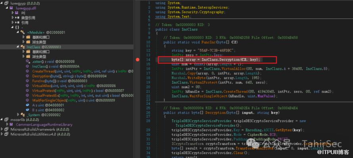
Task: Click the {} namespace icon
Action: pos(17,28)
